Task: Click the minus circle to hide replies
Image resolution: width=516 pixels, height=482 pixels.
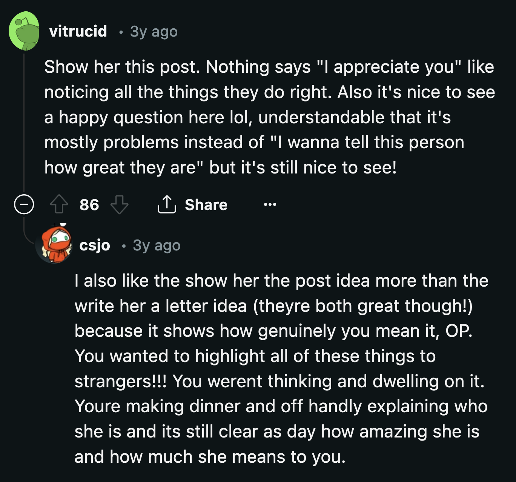Action: pos(23,205)
